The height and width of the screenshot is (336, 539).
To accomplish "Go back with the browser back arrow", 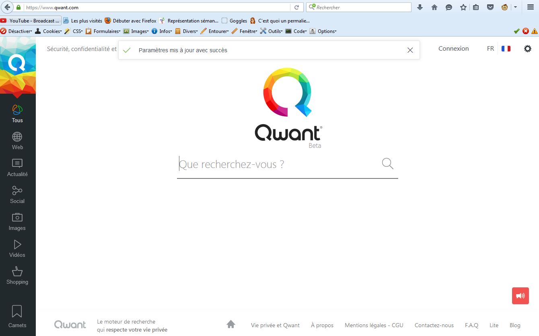I will coord(7,7).
